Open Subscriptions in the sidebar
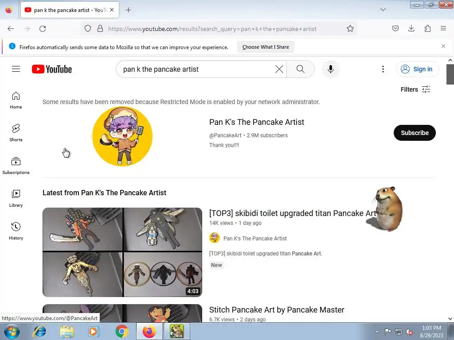 point(16,166)
